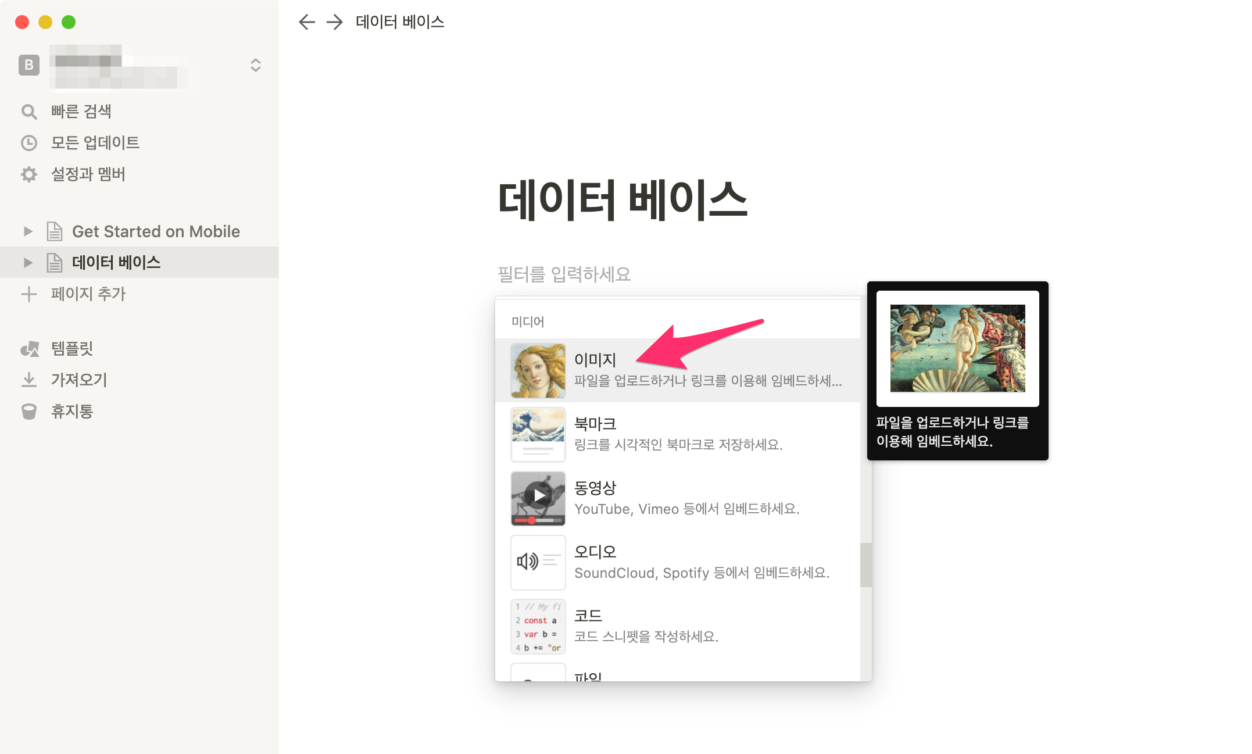
Task: Open All Updates clock icon
Action: [29, 143]
